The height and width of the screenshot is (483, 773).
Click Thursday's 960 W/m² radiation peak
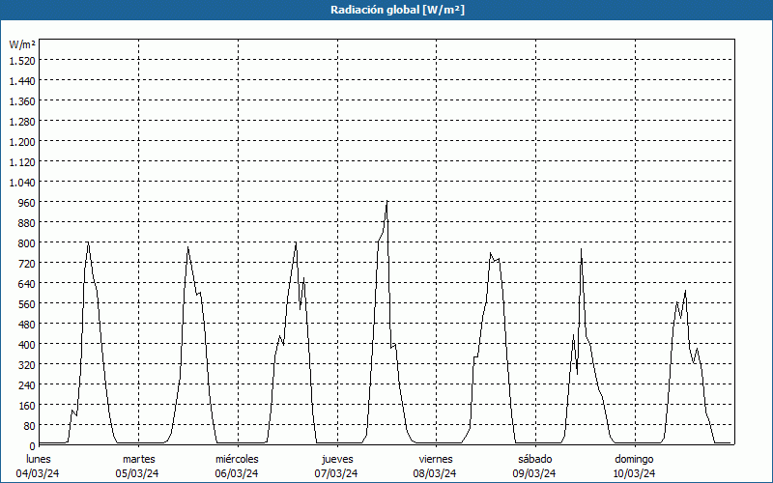(x=387, y=201)
